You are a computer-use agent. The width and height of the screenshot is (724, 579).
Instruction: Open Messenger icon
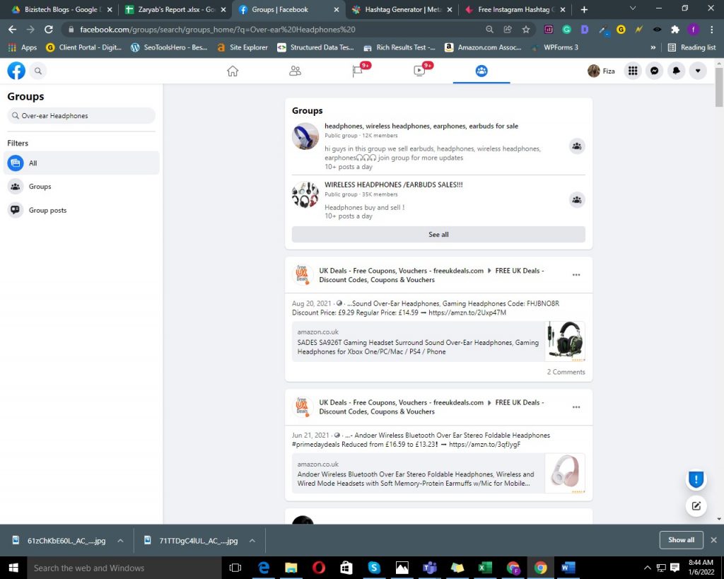(x=654, y=71)
